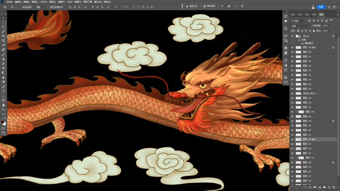This screenshot has height=191, width=340.
Task: Click the 选择主体 button
Action: pos(192,6)
